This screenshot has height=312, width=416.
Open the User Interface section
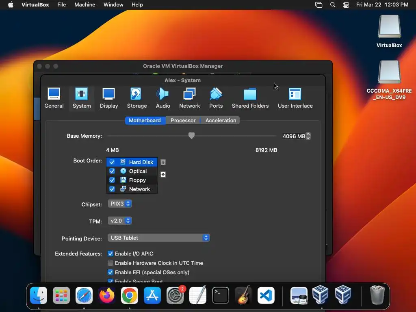(x=295, y=98)
